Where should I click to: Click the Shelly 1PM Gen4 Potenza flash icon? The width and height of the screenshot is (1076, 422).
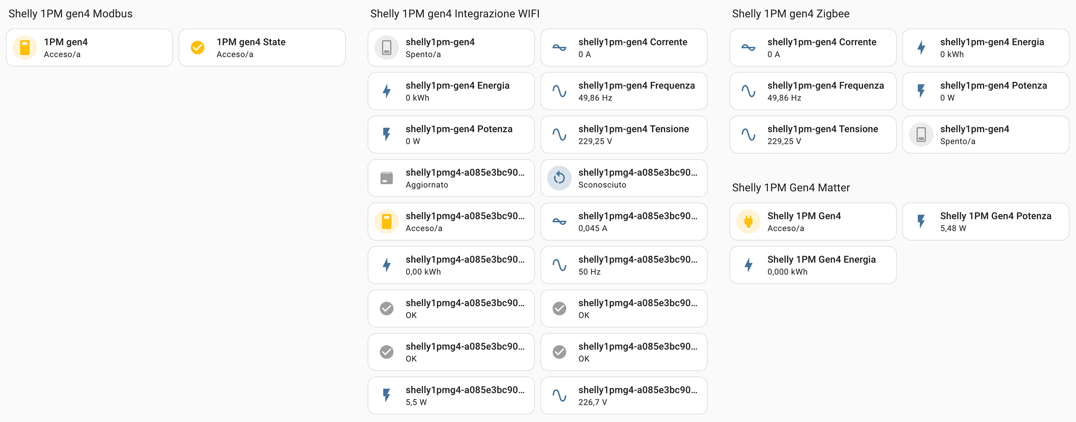[x=921, y=222]
